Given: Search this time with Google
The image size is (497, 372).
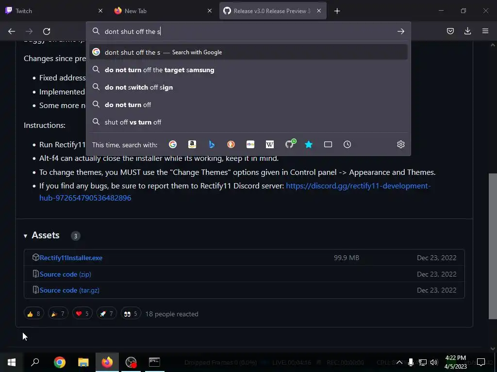Looking at the screenshot, I should tap(173, 144).
